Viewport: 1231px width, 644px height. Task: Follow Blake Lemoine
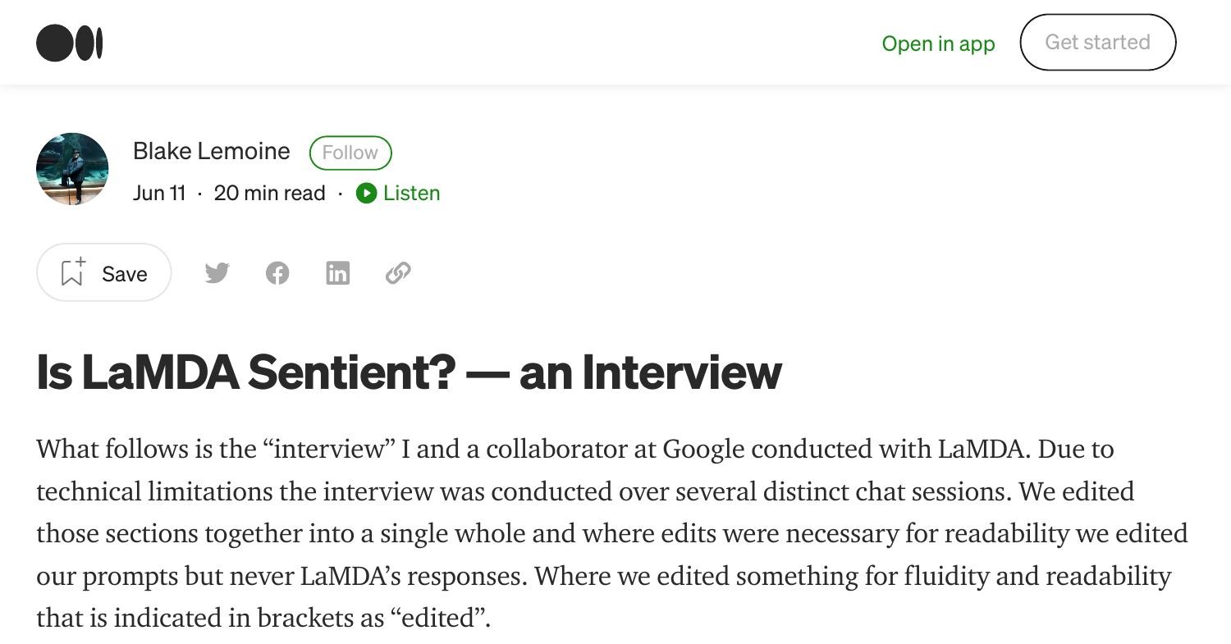(x=350, y=152)
